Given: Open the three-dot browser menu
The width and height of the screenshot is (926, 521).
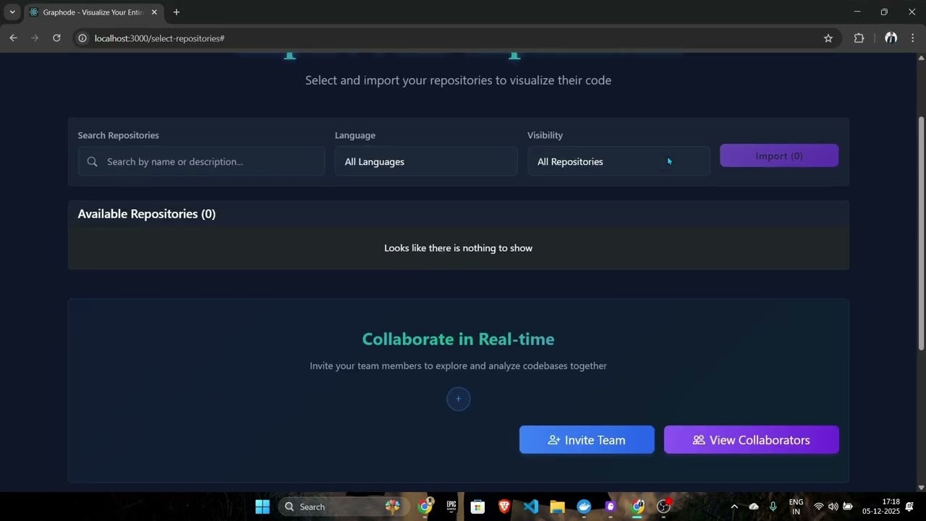Looking at the screenshot, I should pyautogui.click(x=913, y=38).
